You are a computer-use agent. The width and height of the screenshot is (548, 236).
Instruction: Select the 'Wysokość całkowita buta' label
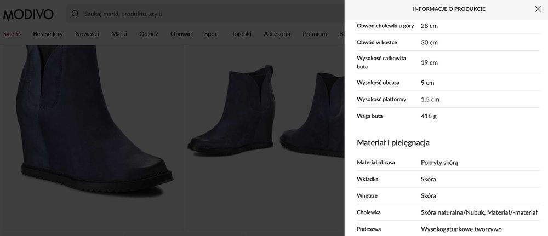click(381, 62)
